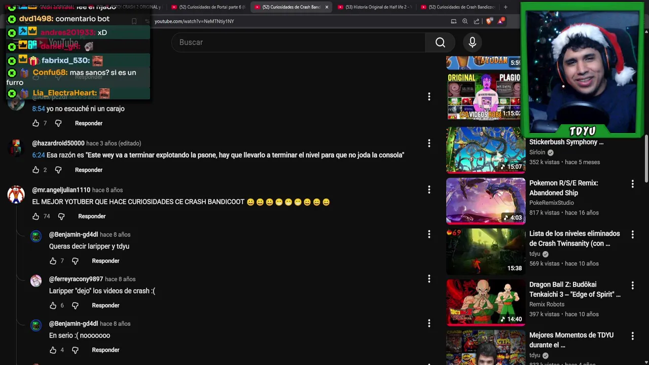This screenshot has width=649, height=365.
Task: Open 'Dragon Ball Z: Budōkai Tenkaichi 3' title
Action: pos(575,289)
